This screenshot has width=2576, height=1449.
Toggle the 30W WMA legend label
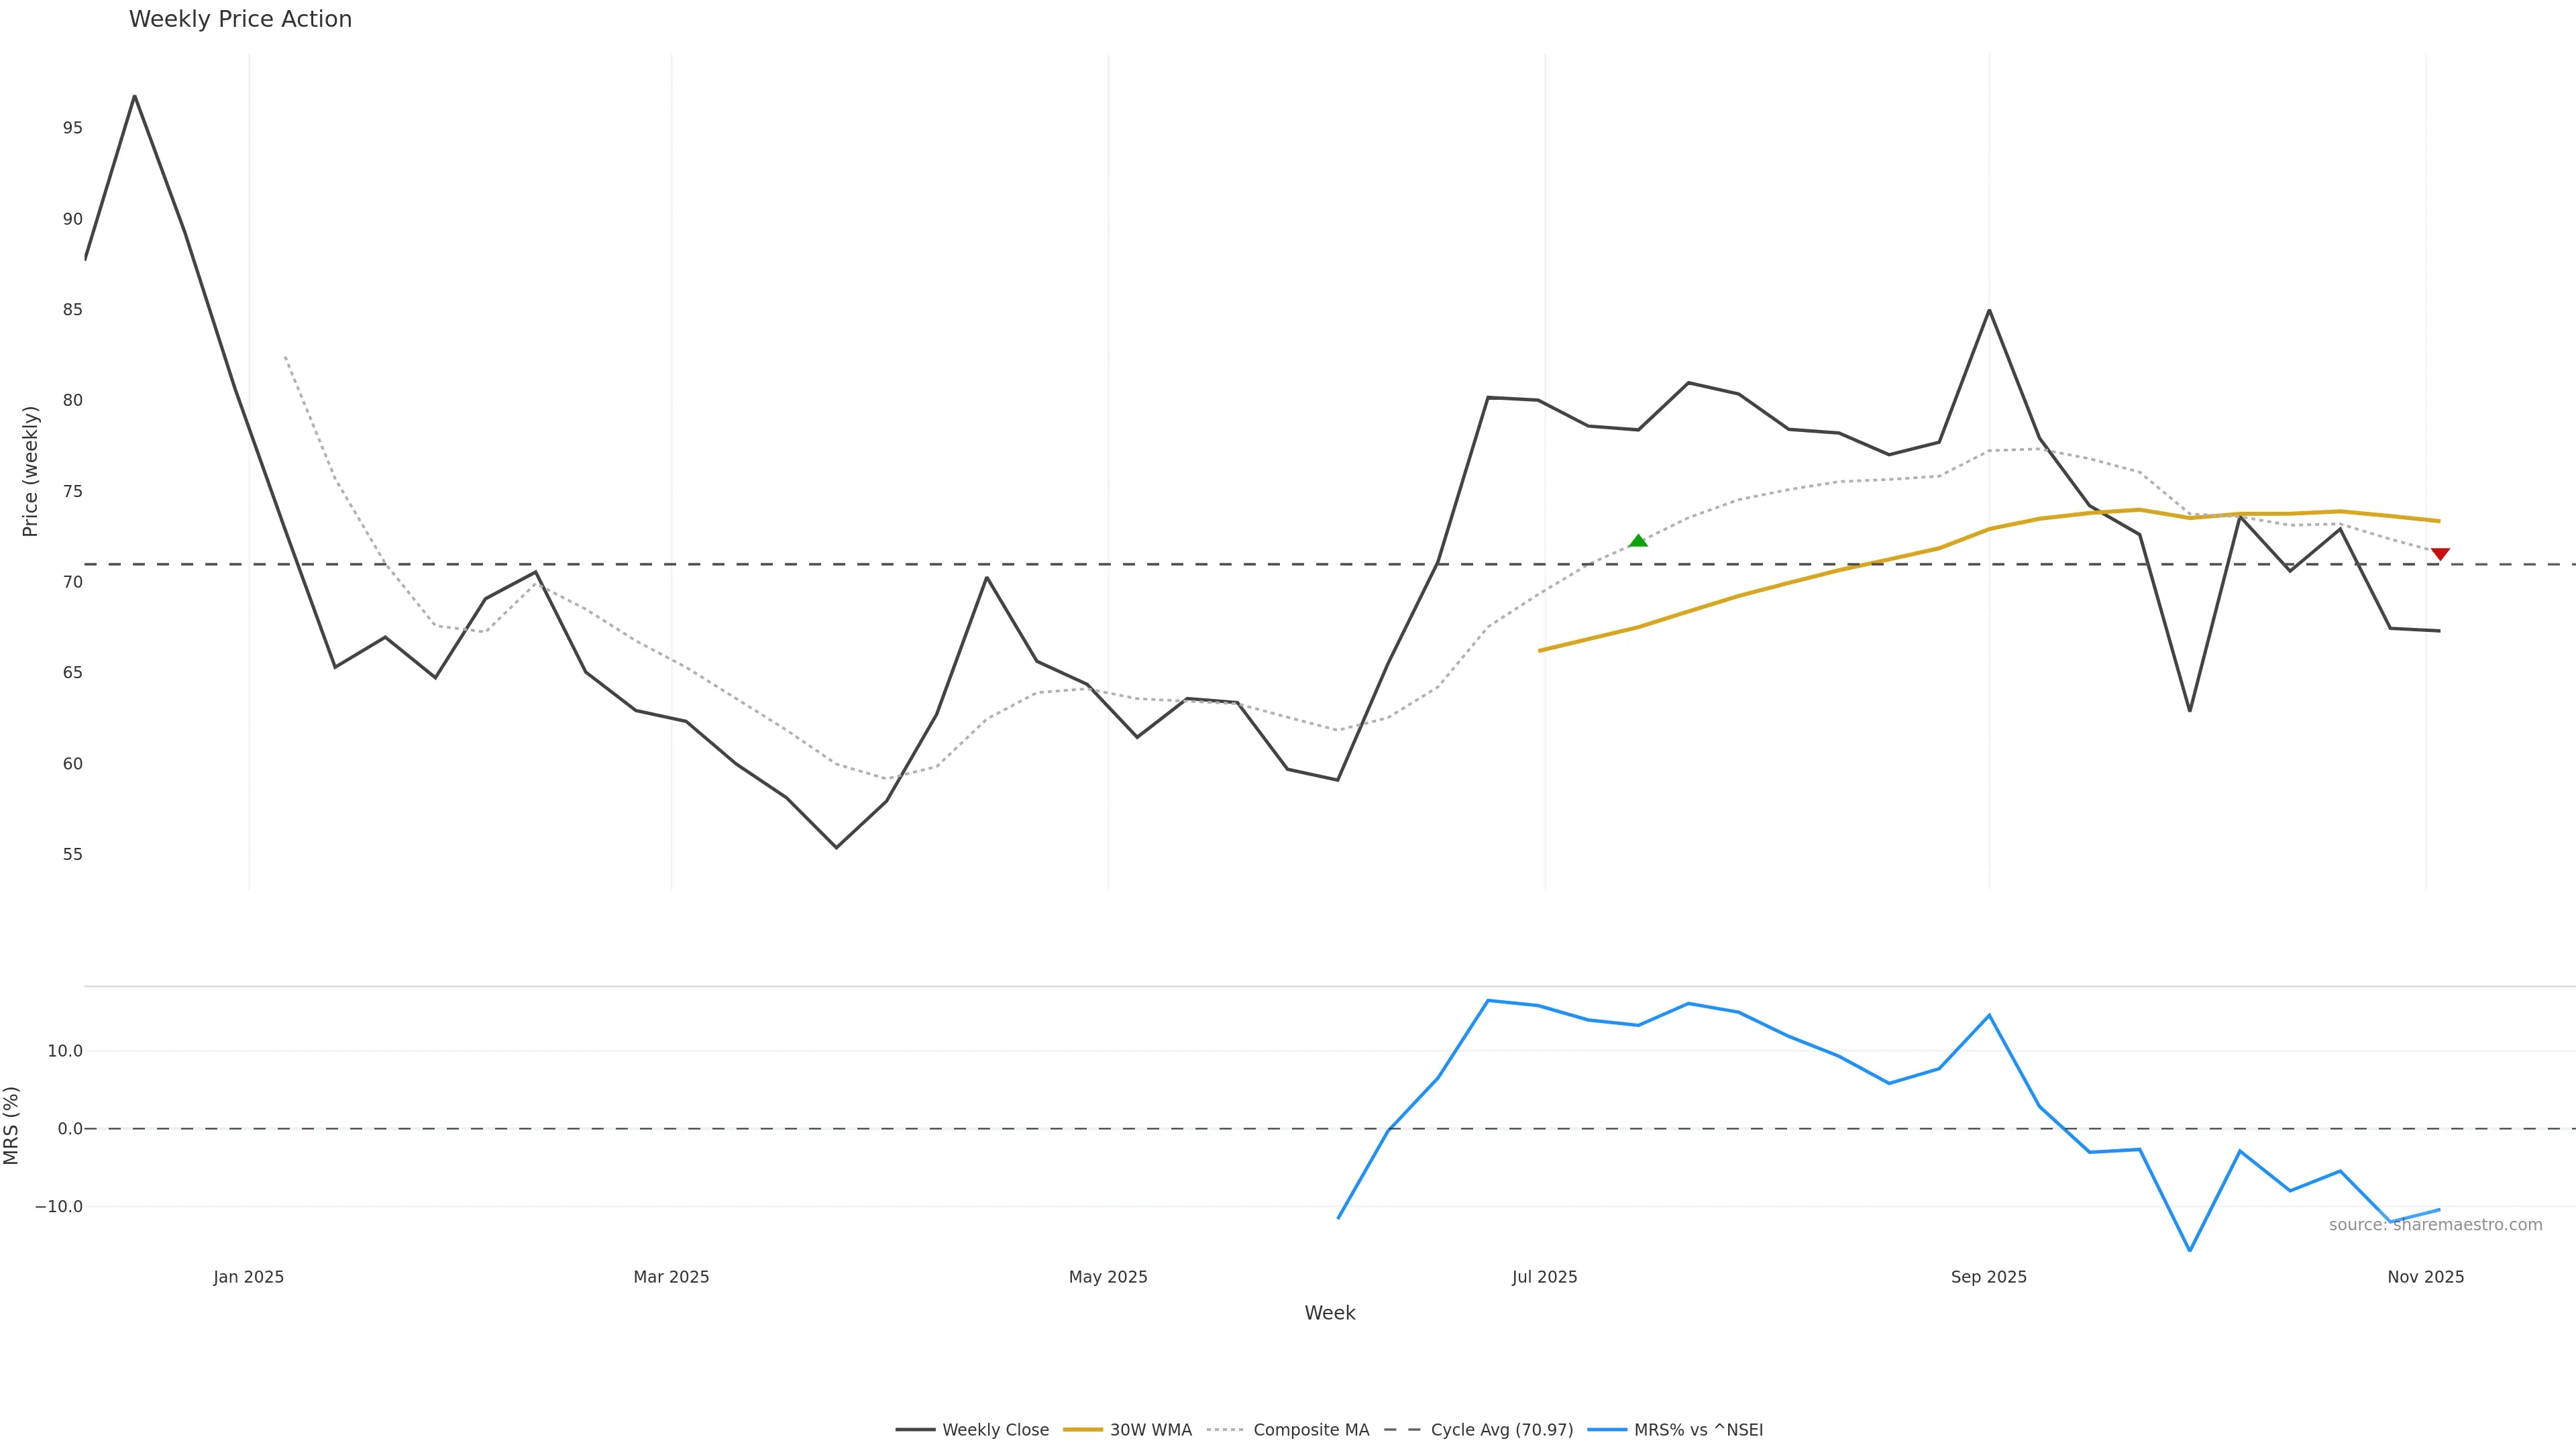tap(1150, 1430)
